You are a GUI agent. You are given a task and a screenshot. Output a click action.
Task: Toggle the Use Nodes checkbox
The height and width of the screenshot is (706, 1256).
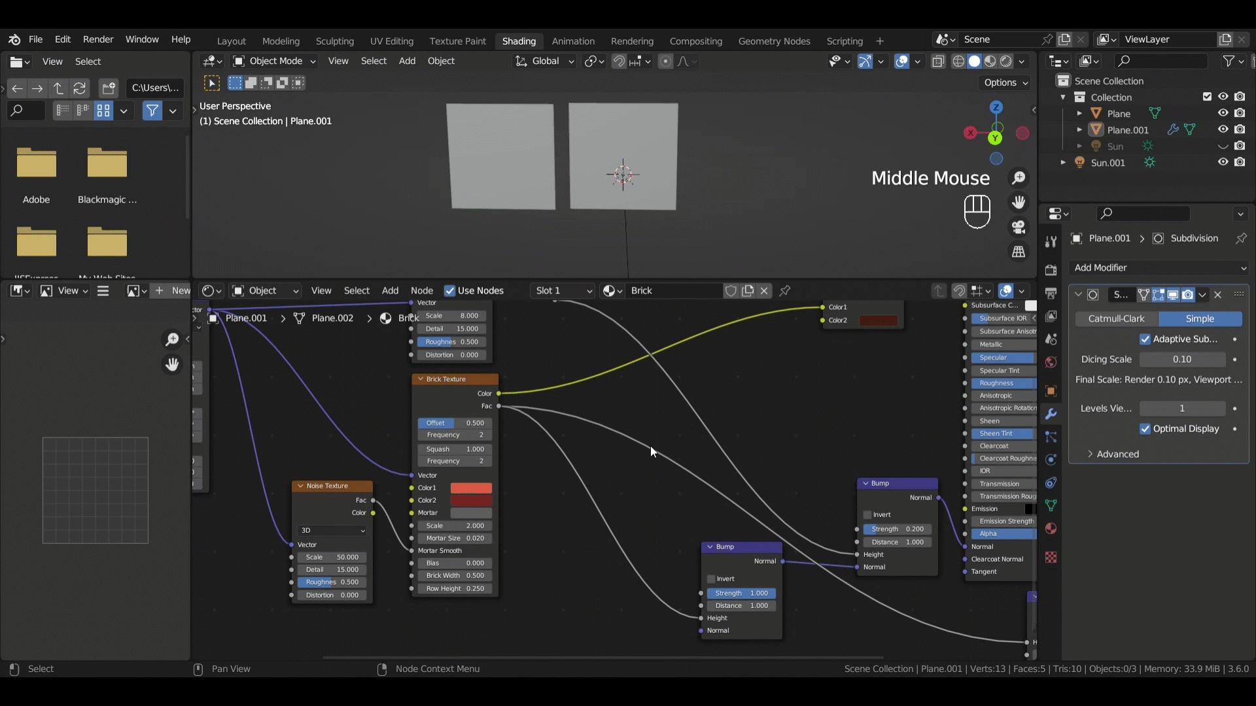tap(449, 290)
